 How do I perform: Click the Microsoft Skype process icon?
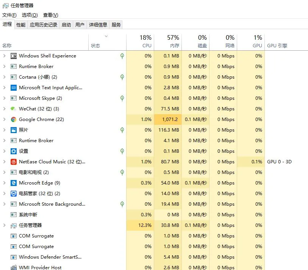[x=14, y=98]
